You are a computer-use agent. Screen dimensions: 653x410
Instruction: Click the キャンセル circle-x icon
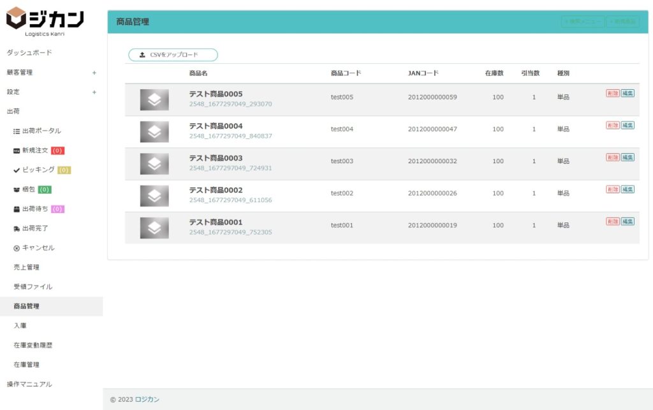tap(17, 248)
